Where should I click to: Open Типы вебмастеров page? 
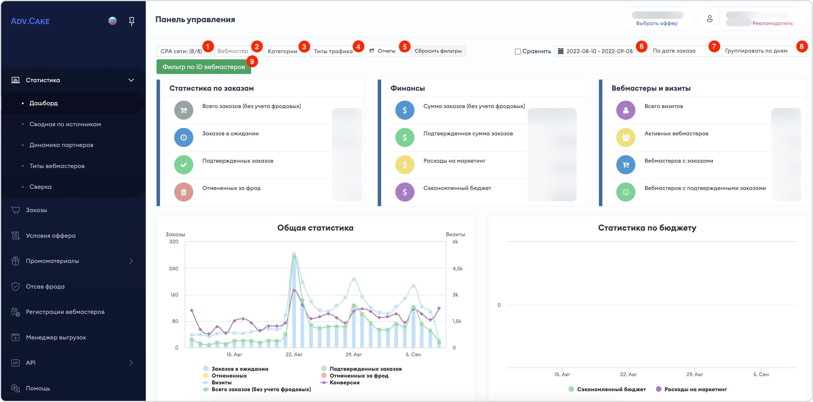point(57,166)
